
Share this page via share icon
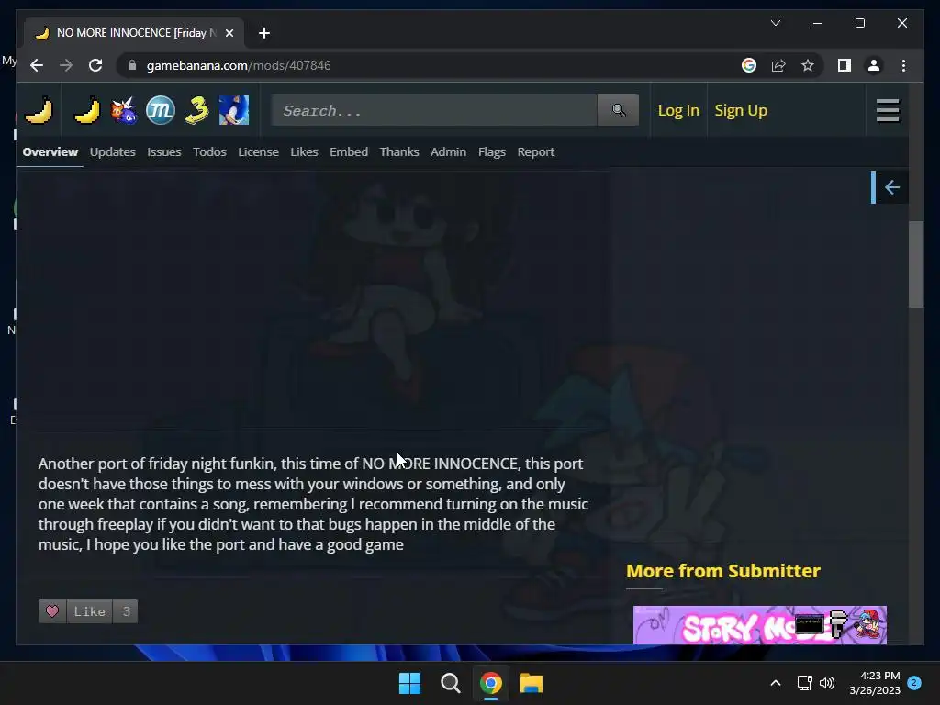pyautogui.click(x=778, y=65)
